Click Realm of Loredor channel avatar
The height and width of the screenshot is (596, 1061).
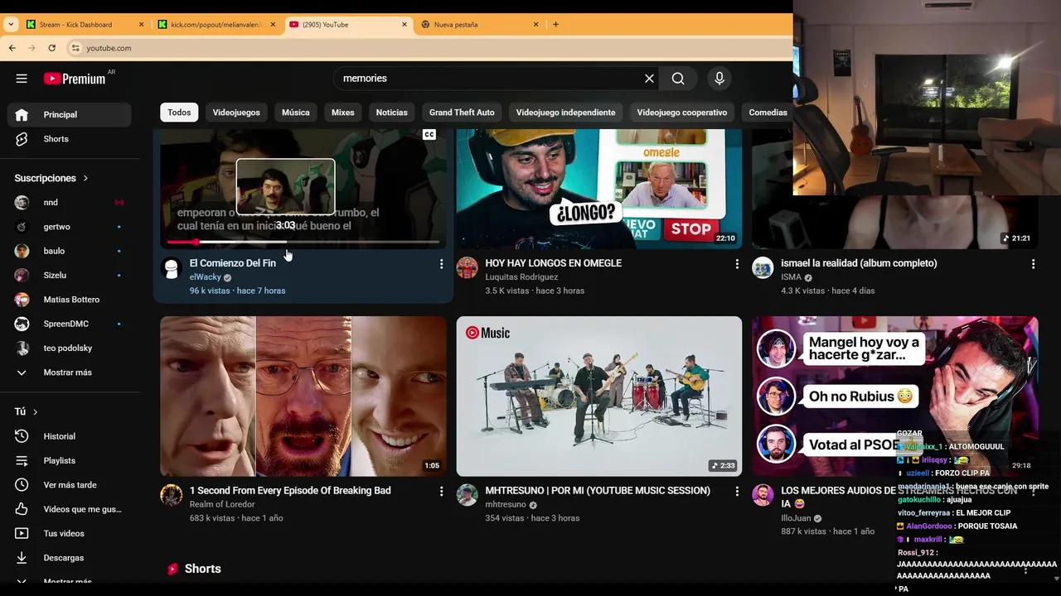171,495
